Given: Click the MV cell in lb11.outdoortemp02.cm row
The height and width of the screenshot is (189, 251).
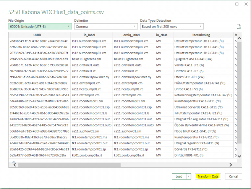Looking at the screenshot, I should (x=164, y=47).
